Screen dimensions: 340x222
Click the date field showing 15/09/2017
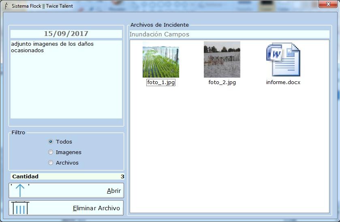pos(66,34)
